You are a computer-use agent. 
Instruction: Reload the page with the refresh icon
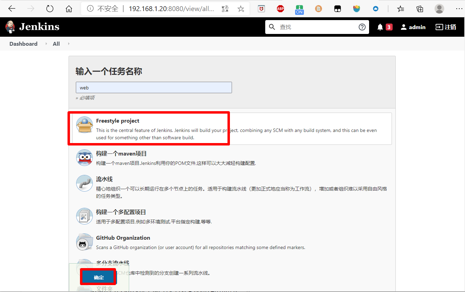(50, 9)
